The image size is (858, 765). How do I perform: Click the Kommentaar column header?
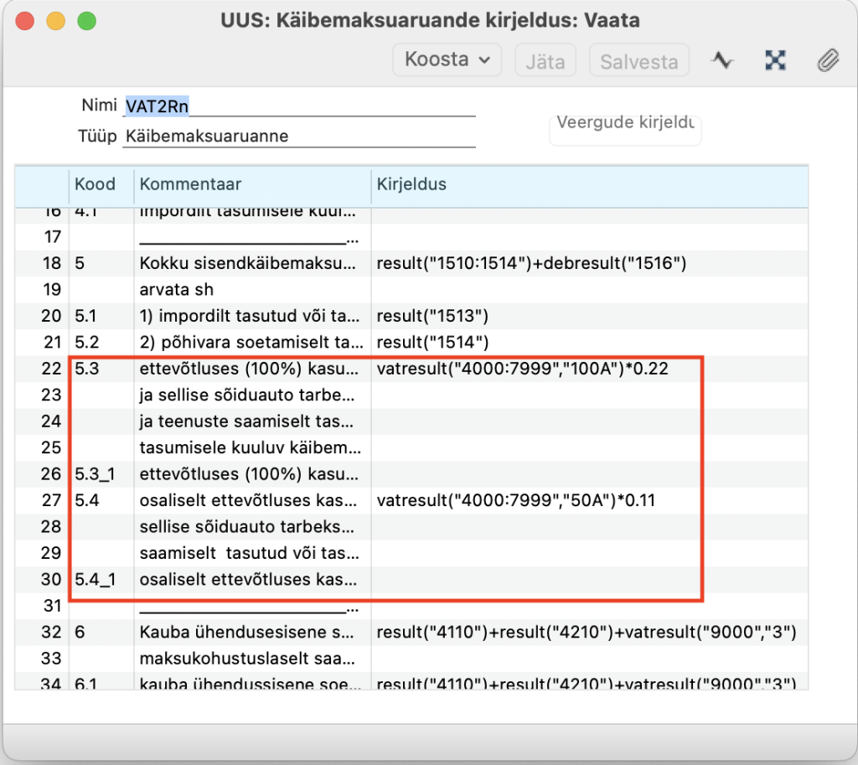click(190, 184)
